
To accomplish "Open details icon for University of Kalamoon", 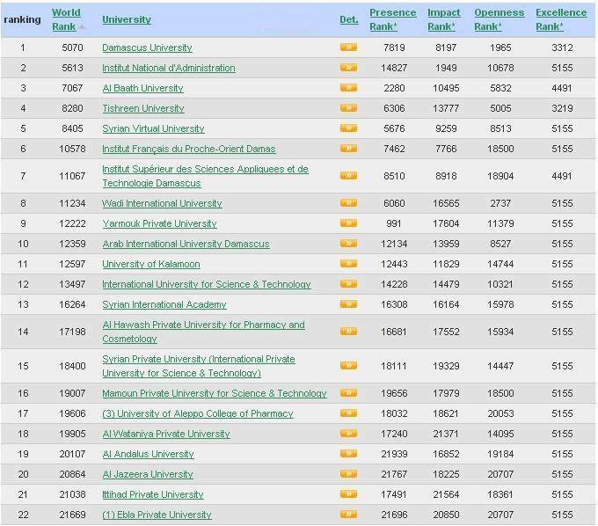I will pos(348,264).
